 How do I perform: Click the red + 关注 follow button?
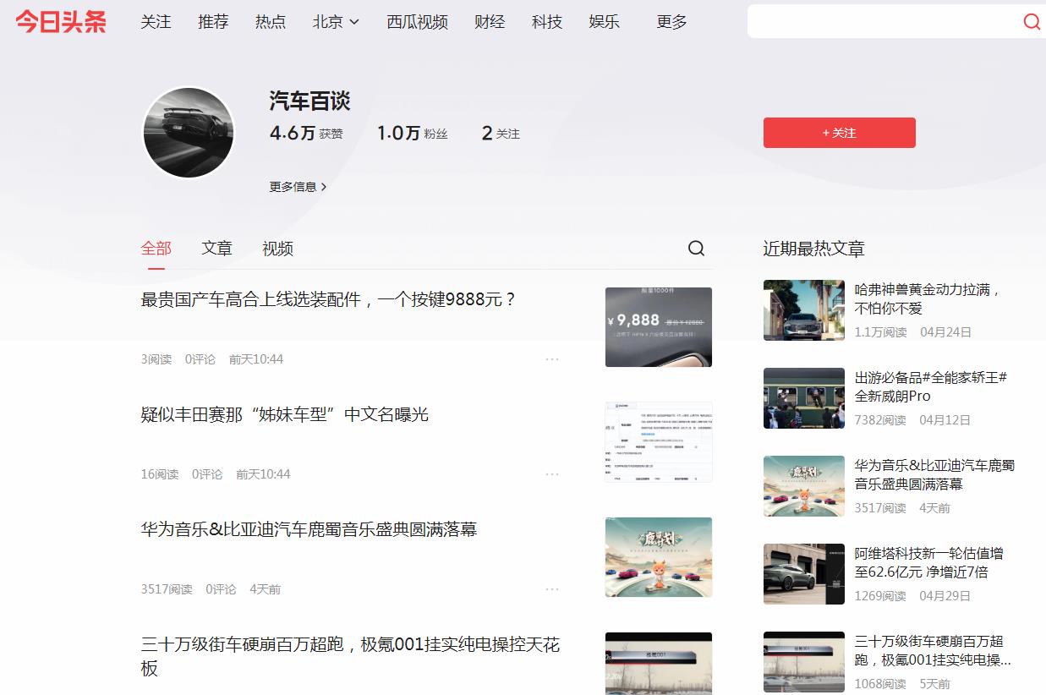pyautogui.click(x=839, y=133)
